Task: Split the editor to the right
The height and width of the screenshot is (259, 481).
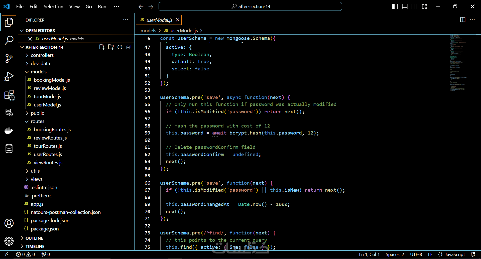Action: pos(463,20)
